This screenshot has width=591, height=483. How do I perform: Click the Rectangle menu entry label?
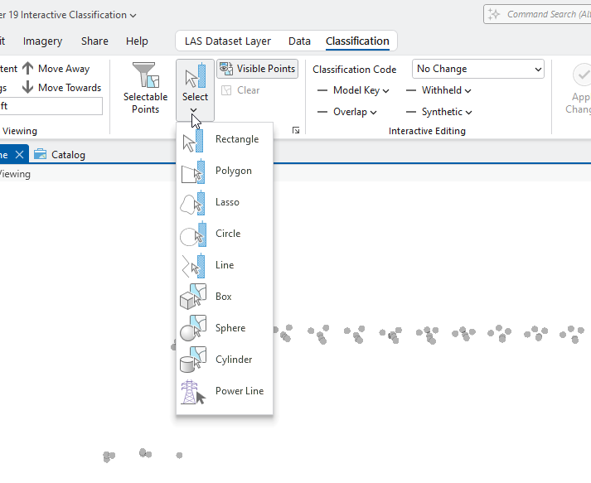coord(237,139)
